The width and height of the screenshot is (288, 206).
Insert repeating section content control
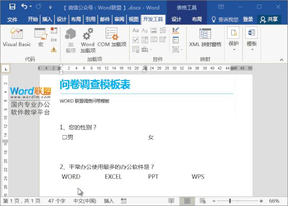coord(135,50)
